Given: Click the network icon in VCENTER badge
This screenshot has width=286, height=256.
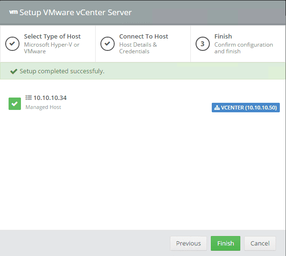Looking at the screenshot, I should pos(217,108).
